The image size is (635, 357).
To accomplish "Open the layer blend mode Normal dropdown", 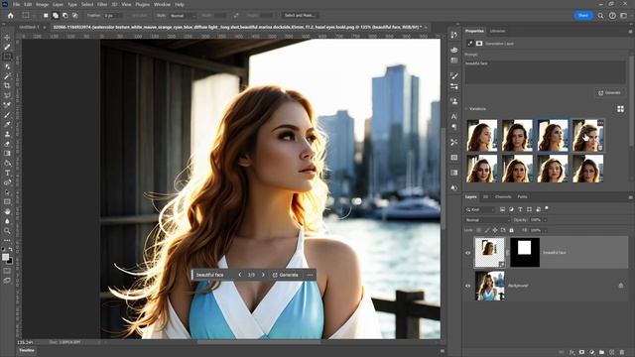I will 487,220.
